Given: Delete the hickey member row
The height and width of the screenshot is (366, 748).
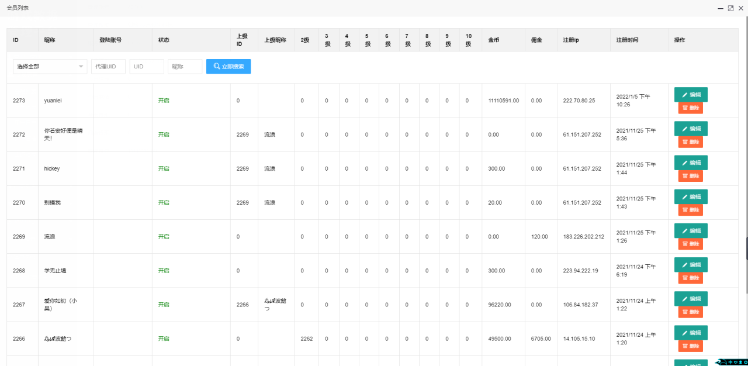Looking at the screenshot, I should click(690, 176).
